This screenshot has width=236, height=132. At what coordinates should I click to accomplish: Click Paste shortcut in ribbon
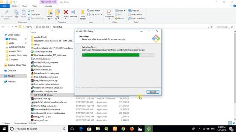36,18
